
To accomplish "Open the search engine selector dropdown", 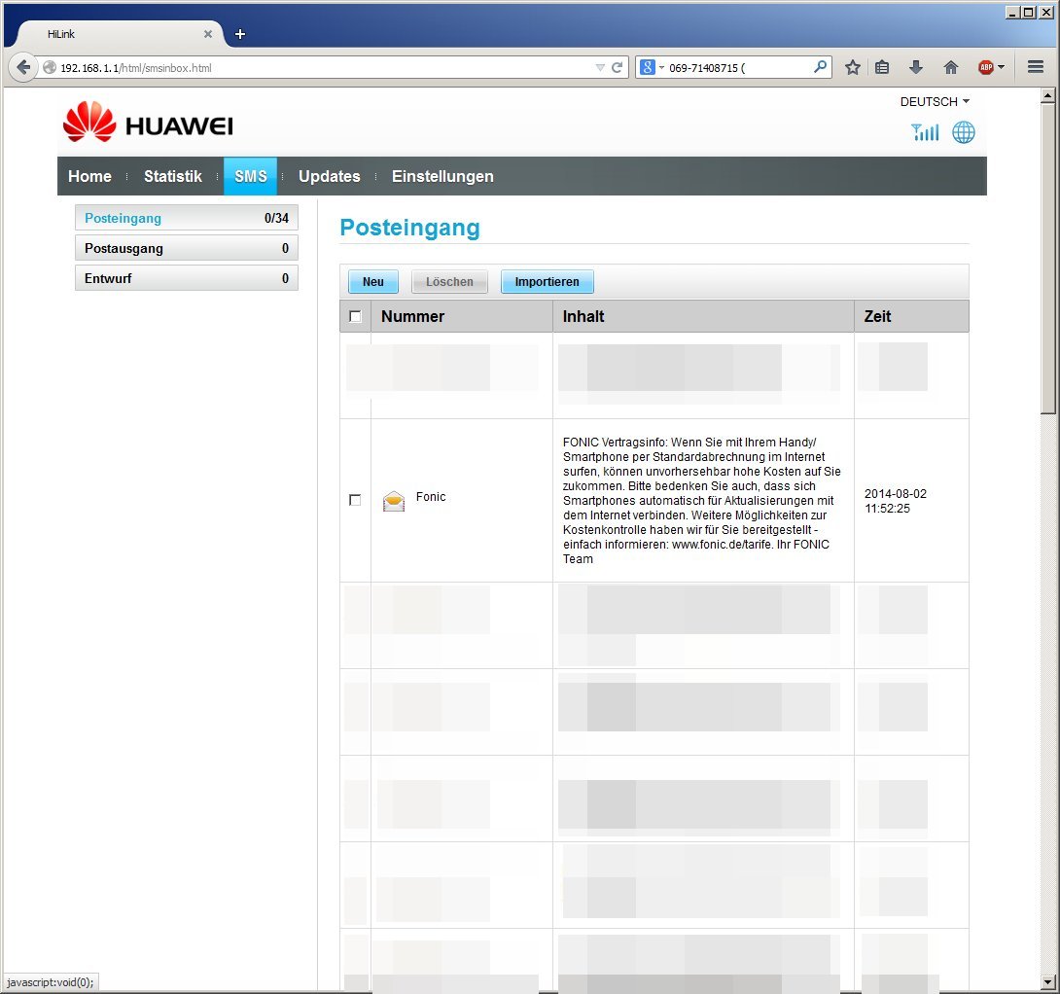I will point(652,68).
